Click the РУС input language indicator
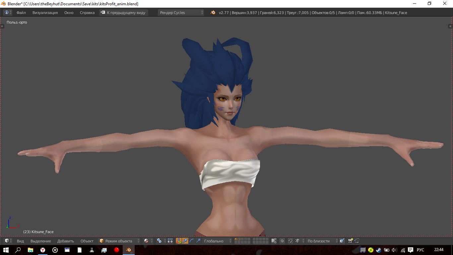This screenshot has height=255, width=453. coord(421,250)
